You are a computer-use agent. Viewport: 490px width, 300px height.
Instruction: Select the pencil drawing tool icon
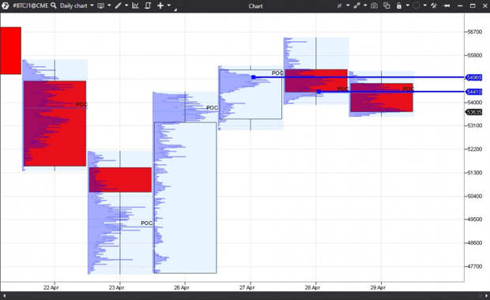pos(118,6)
